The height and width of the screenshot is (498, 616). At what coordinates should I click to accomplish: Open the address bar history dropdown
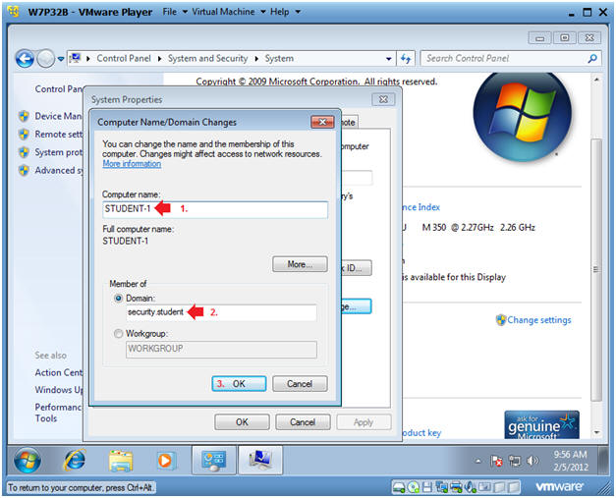coord(388,59)
